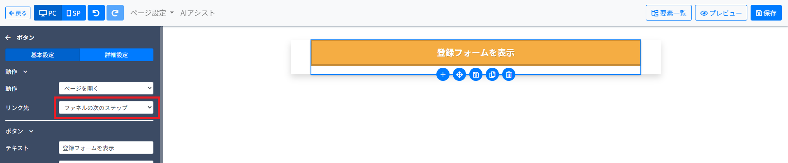Add a new element with the plus icon
The image size is (788, 163).
coord(443,75)
